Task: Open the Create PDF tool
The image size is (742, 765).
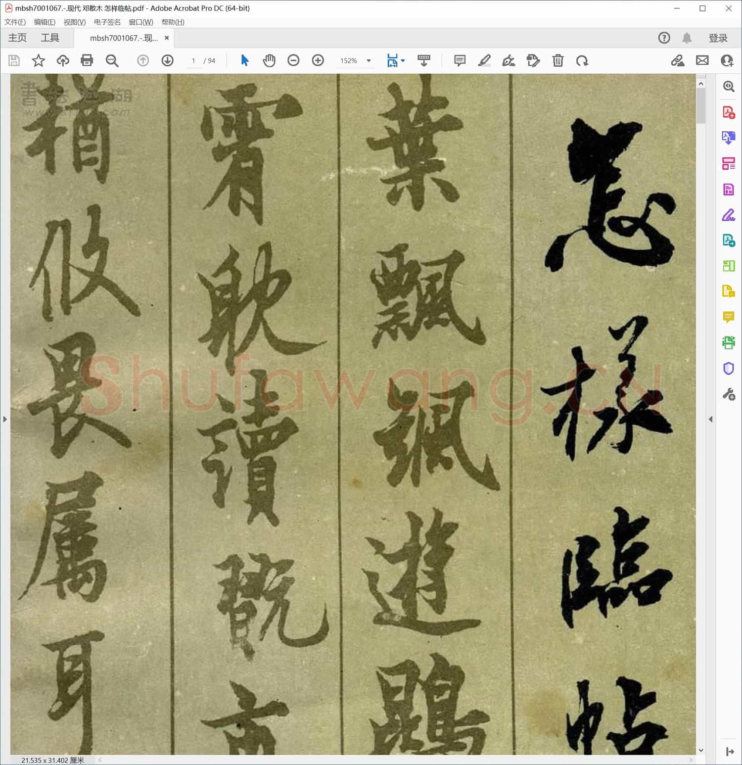Action: [728, 113]
